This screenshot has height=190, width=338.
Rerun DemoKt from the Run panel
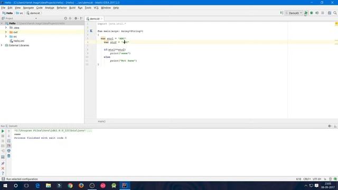(x=3, y=131)
